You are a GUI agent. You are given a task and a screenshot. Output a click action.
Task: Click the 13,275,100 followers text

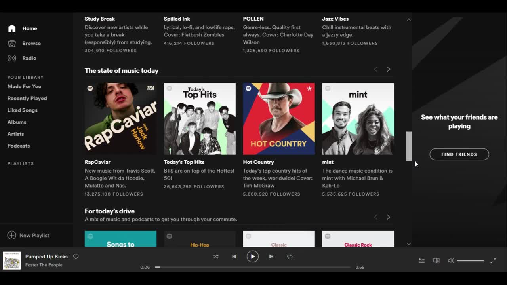pos(114,194)
